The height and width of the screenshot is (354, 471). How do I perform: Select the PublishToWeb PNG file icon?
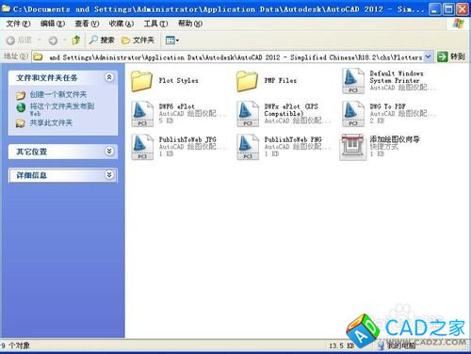[248, 147]
